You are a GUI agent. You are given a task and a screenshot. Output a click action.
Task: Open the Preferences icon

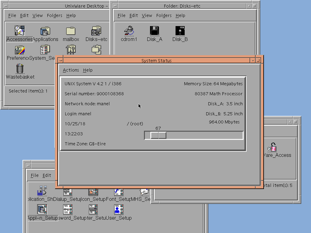point(20,50)
